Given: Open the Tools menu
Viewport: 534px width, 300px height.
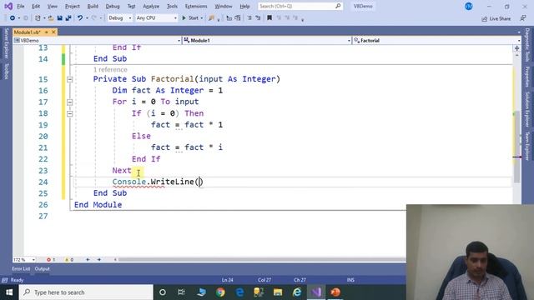Looking at the screenshot, I should point(172,6).
